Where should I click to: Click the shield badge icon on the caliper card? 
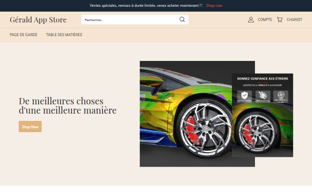point(244,97)
